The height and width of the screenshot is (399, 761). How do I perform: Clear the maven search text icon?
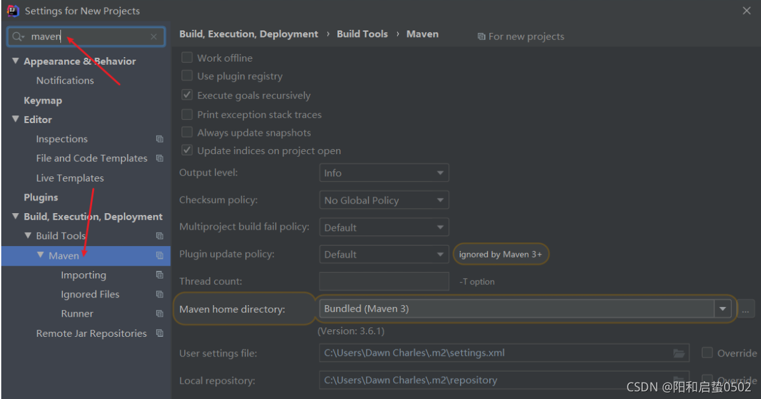(154, 37)
